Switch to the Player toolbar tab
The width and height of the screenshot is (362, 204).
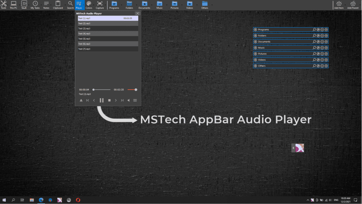[79, 5]
